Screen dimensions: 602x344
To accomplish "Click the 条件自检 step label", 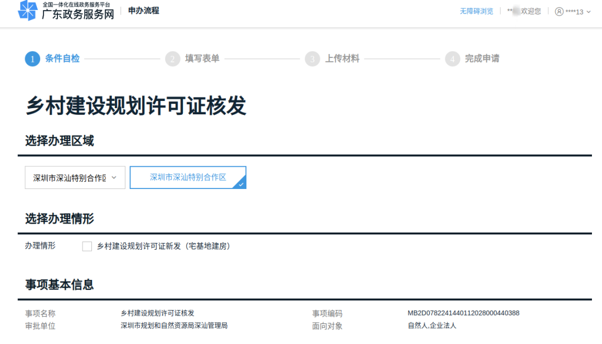I will click(x=62, y=59).
